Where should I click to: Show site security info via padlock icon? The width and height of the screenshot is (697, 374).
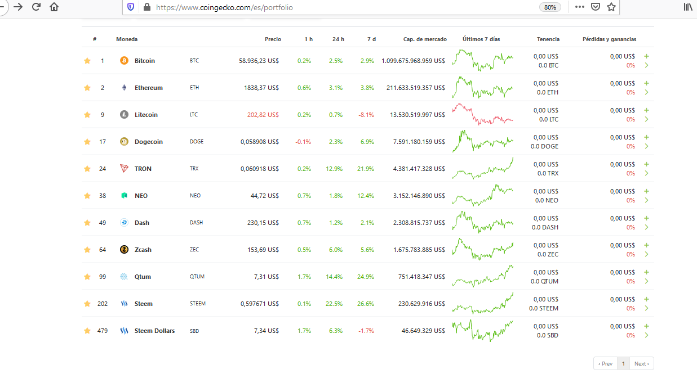(x=147, y=7)
